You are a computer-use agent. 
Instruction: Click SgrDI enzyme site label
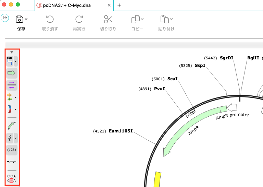click(226, 58)
